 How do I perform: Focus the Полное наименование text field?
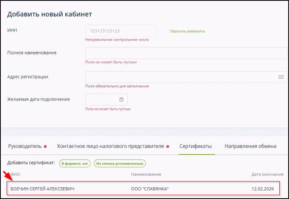pos(186,53)
